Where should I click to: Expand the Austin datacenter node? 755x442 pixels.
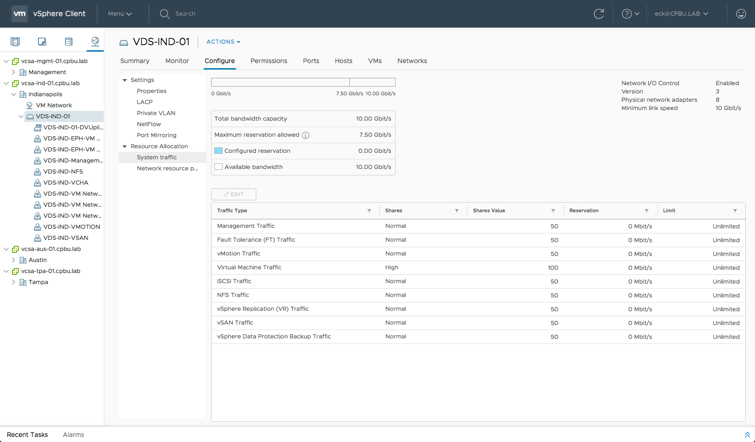point(13,260)
